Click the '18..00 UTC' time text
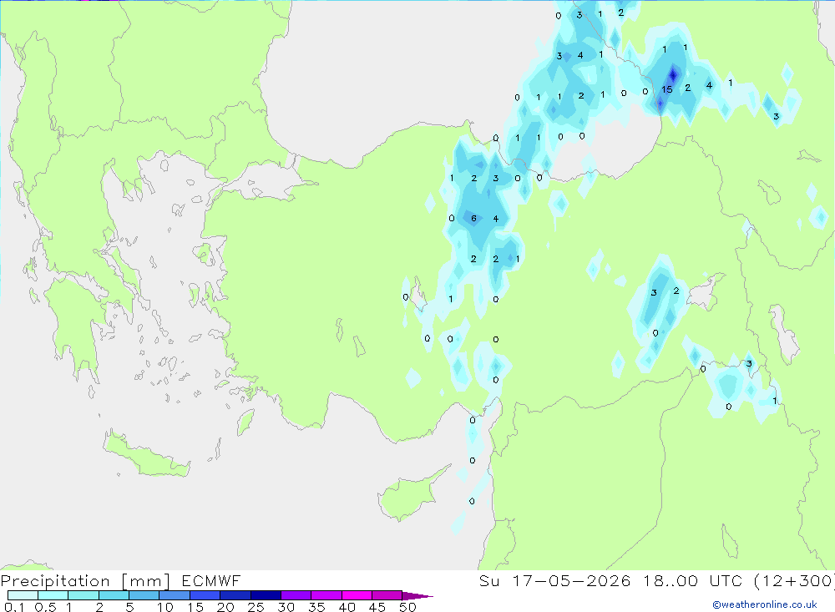The image size is (835, 612). pyautogui.click(x=695, y=580)
